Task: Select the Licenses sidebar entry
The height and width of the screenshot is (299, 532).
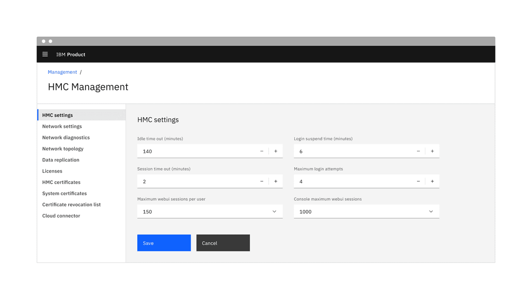Action: point(52,171)
